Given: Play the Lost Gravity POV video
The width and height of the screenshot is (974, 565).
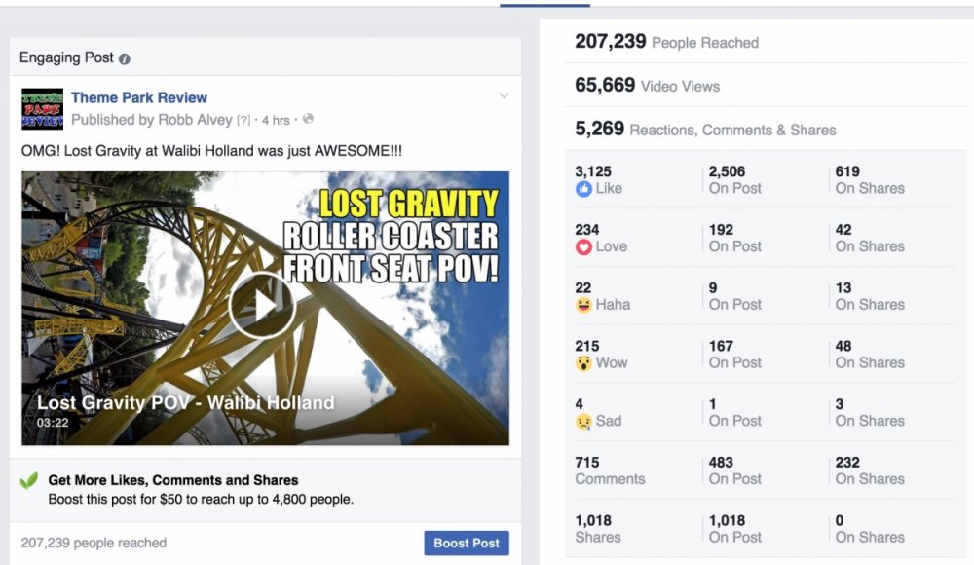Looking at the screenshot, I should (261, 306).
